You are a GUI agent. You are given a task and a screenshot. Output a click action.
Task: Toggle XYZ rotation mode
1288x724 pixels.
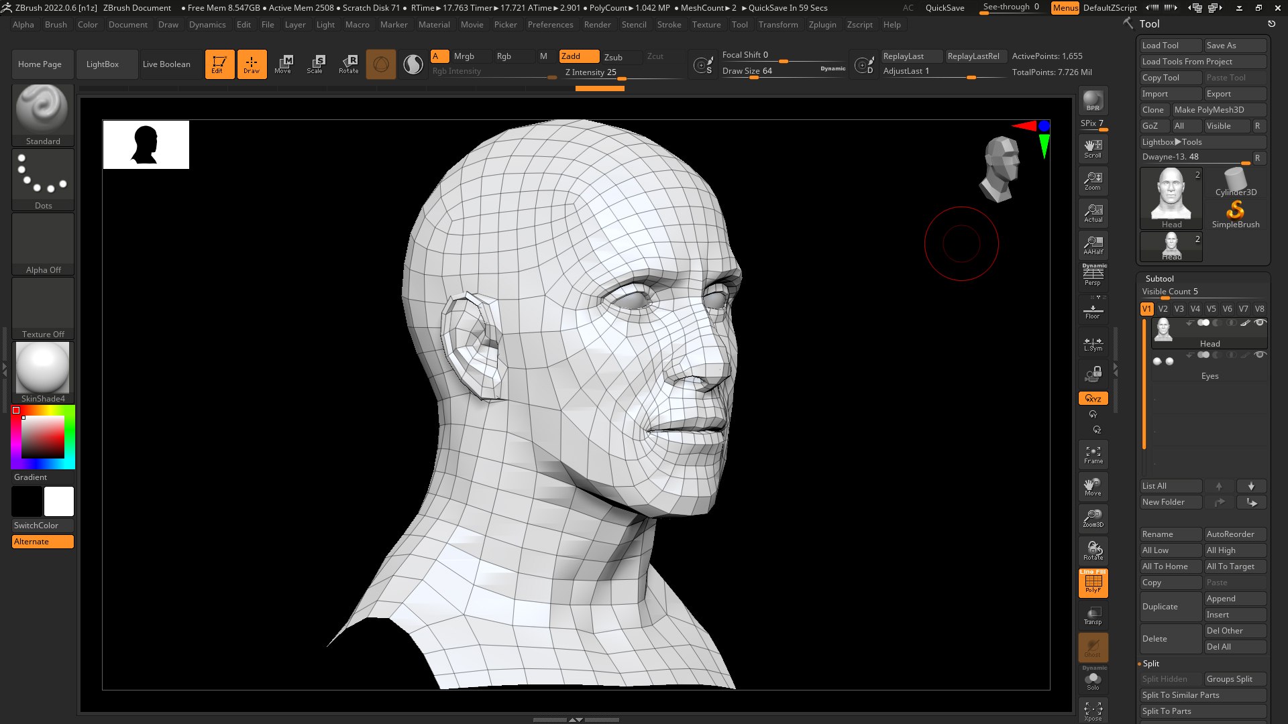click(x=1093, y=398)
